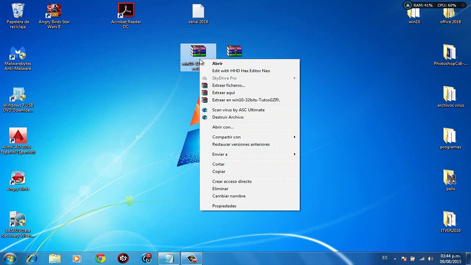This screenshot has width=471, height=265.
Task: Show hidden tray icons arrow
Action: click(395, 259)
